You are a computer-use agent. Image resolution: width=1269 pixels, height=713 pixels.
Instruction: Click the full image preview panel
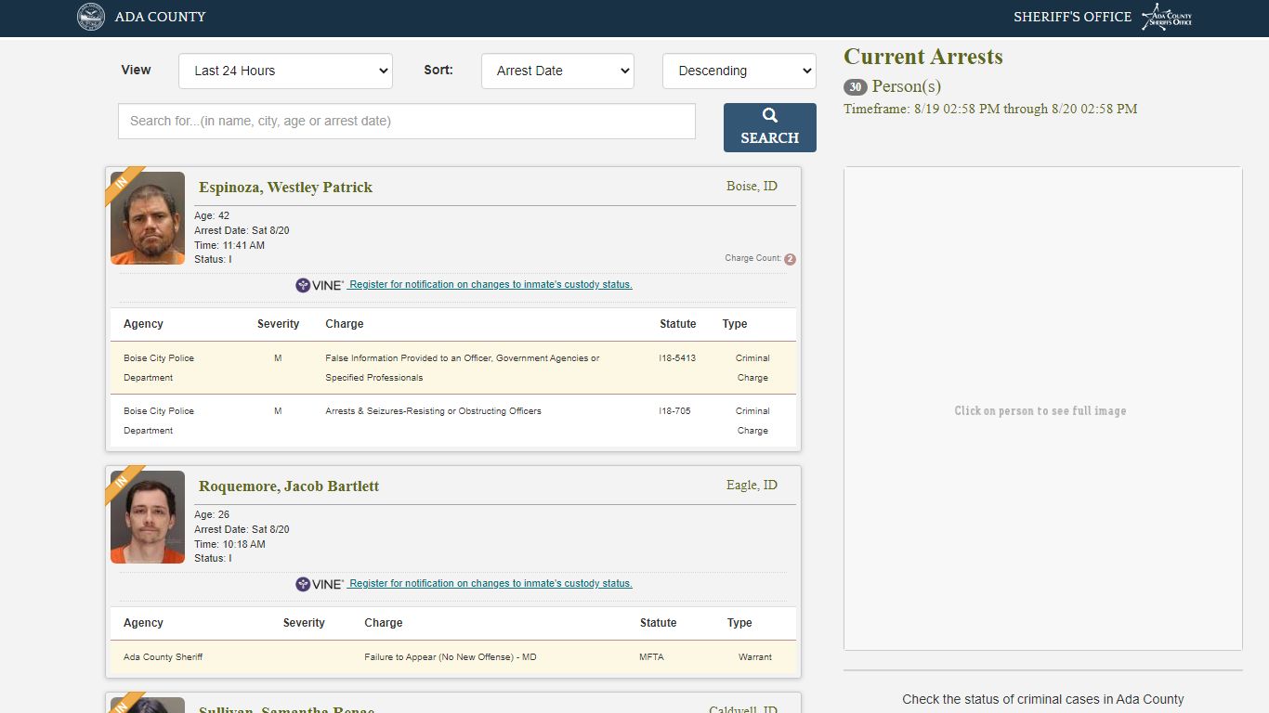pyautogui.click(x=1043, y=408)
